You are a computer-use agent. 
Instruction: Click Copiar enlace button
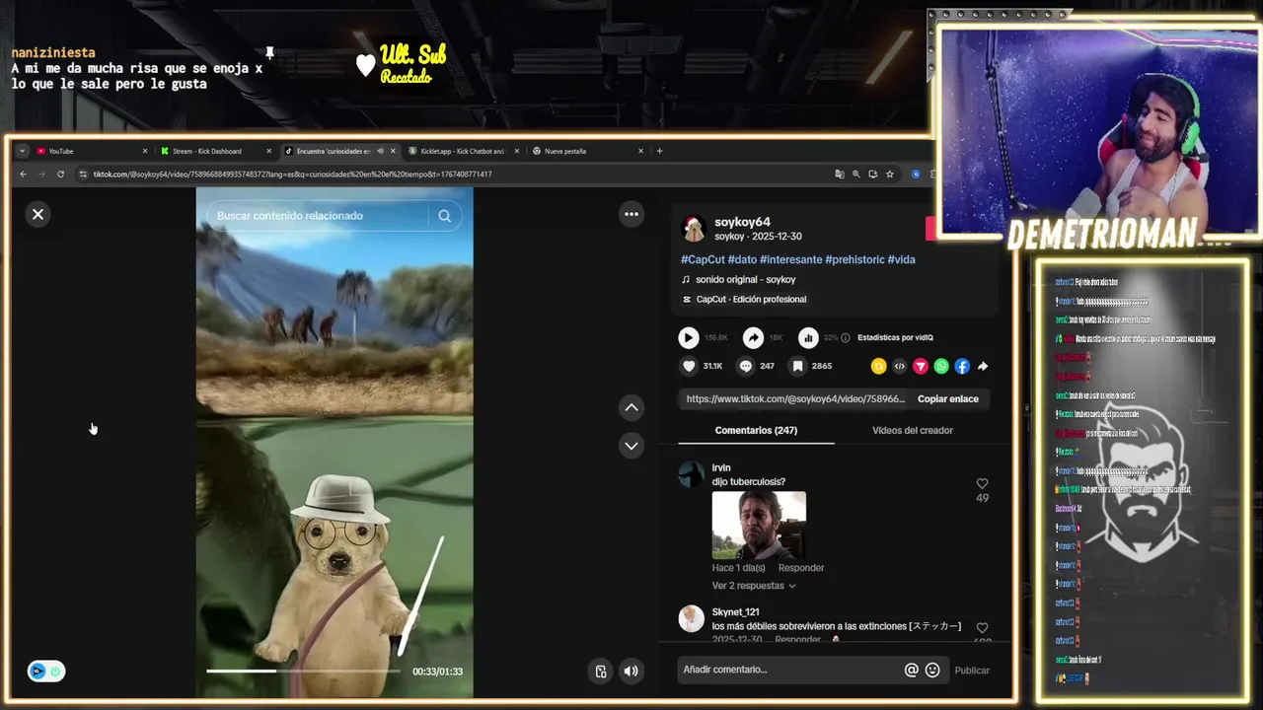point(948,399)
